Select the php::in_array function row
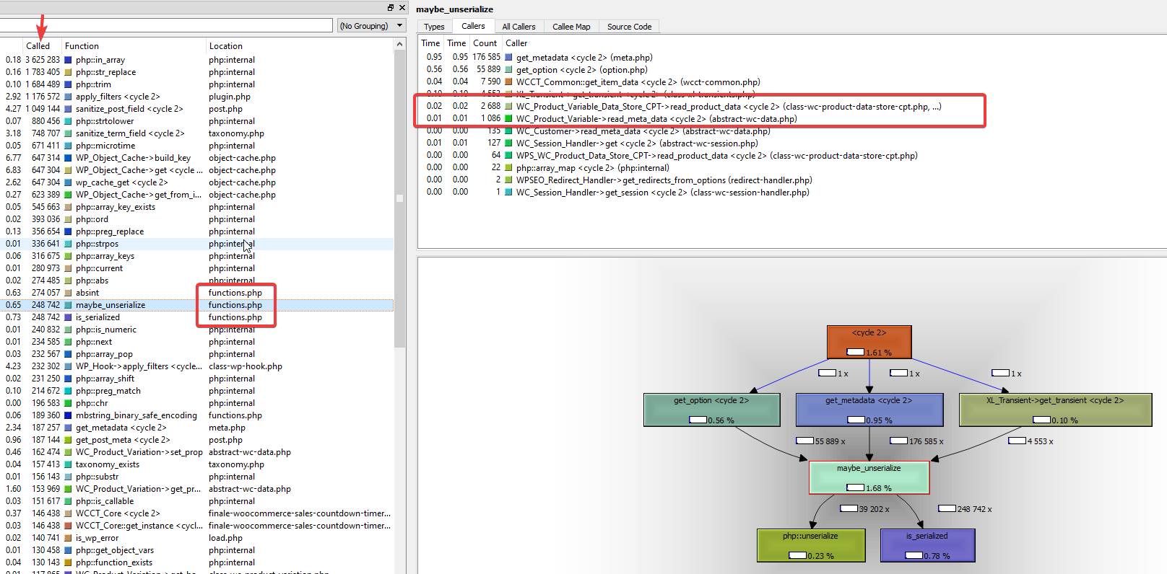Viewport: 1167px width, 574px height. click(196, 60)
